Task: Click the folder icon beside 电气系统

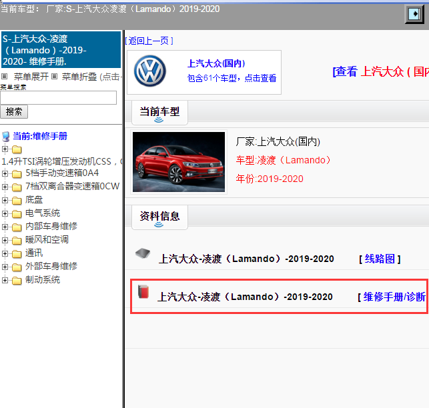Action: [17, 213]
